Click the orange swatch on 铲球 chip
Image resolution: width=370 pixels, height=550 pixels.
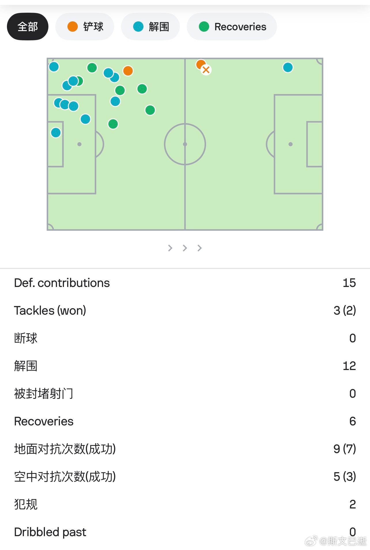click(73, 27)
